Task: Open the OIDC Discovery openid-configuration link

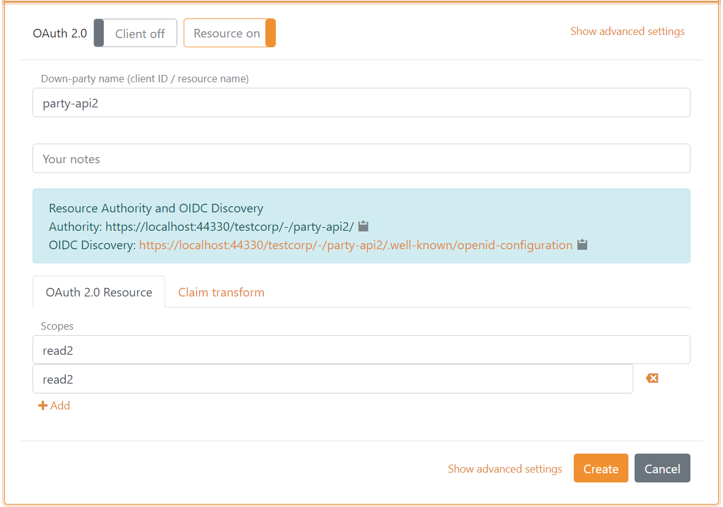Action: (356, 245)
